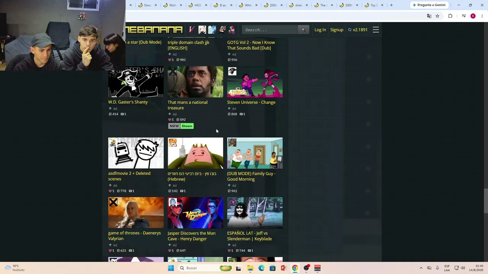
Task: Click Chrome's translate page icon
Action: (429, 16)
